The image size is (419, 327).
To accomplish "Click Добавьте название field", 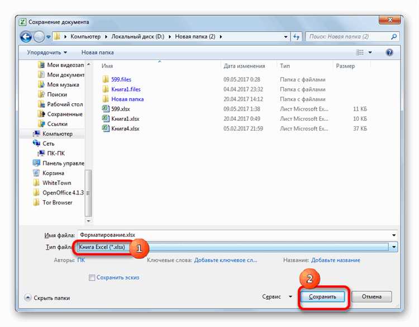I will click(336, 260).
